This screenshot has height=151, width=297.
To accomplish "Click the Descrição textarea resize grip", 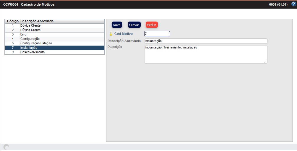I will pos(265,61).
